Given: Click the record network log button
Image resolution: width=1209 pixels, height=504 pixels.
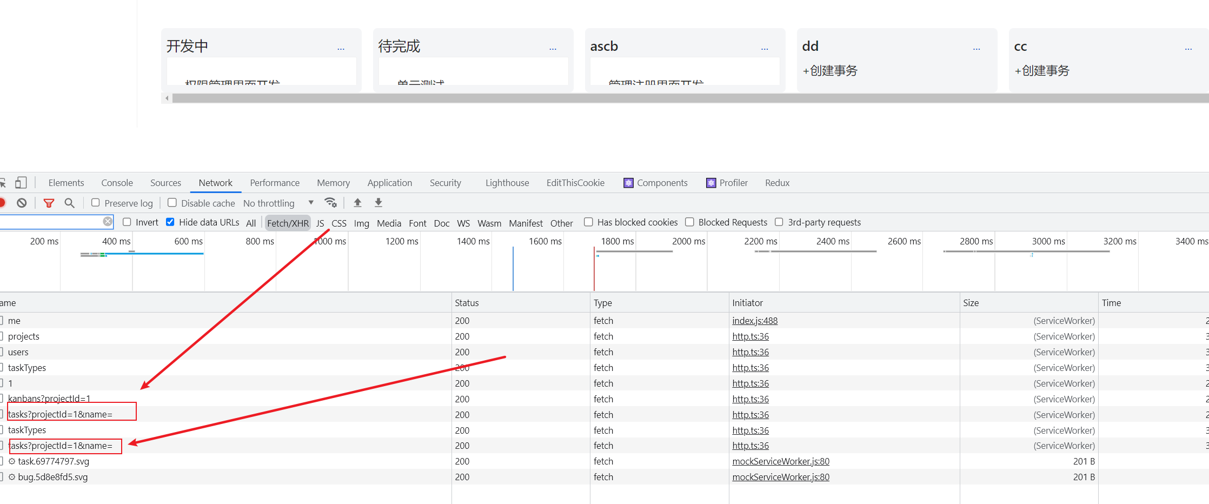Looking at the screenshot, I should [x=2, y=203].
